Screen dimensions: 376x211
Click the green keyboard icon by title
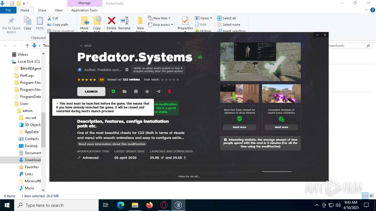pyautogui.click(x=200, y=57)
